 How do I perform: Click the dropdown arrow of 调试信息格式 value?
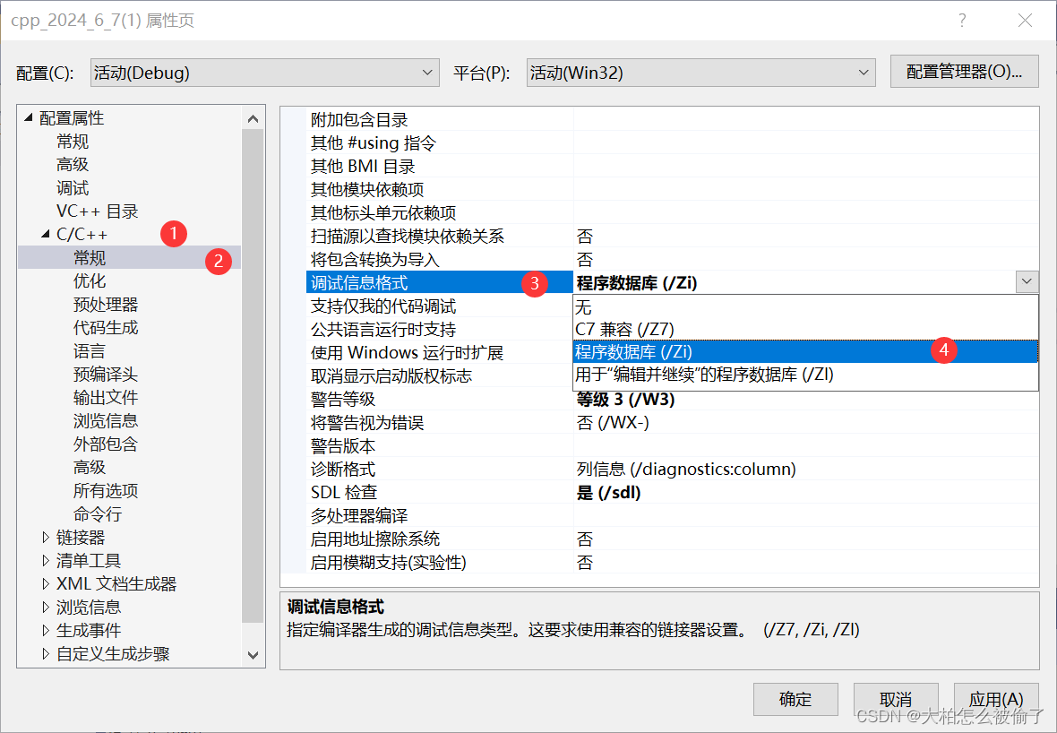click(x=1027, y=282)
